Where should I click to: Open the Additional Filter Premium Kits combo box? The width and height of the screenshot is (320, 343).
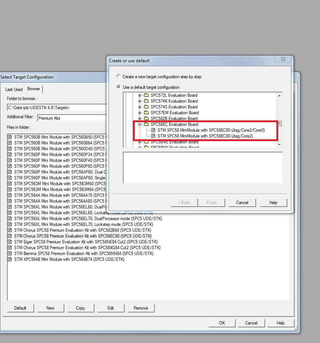(x=72, y=118)
